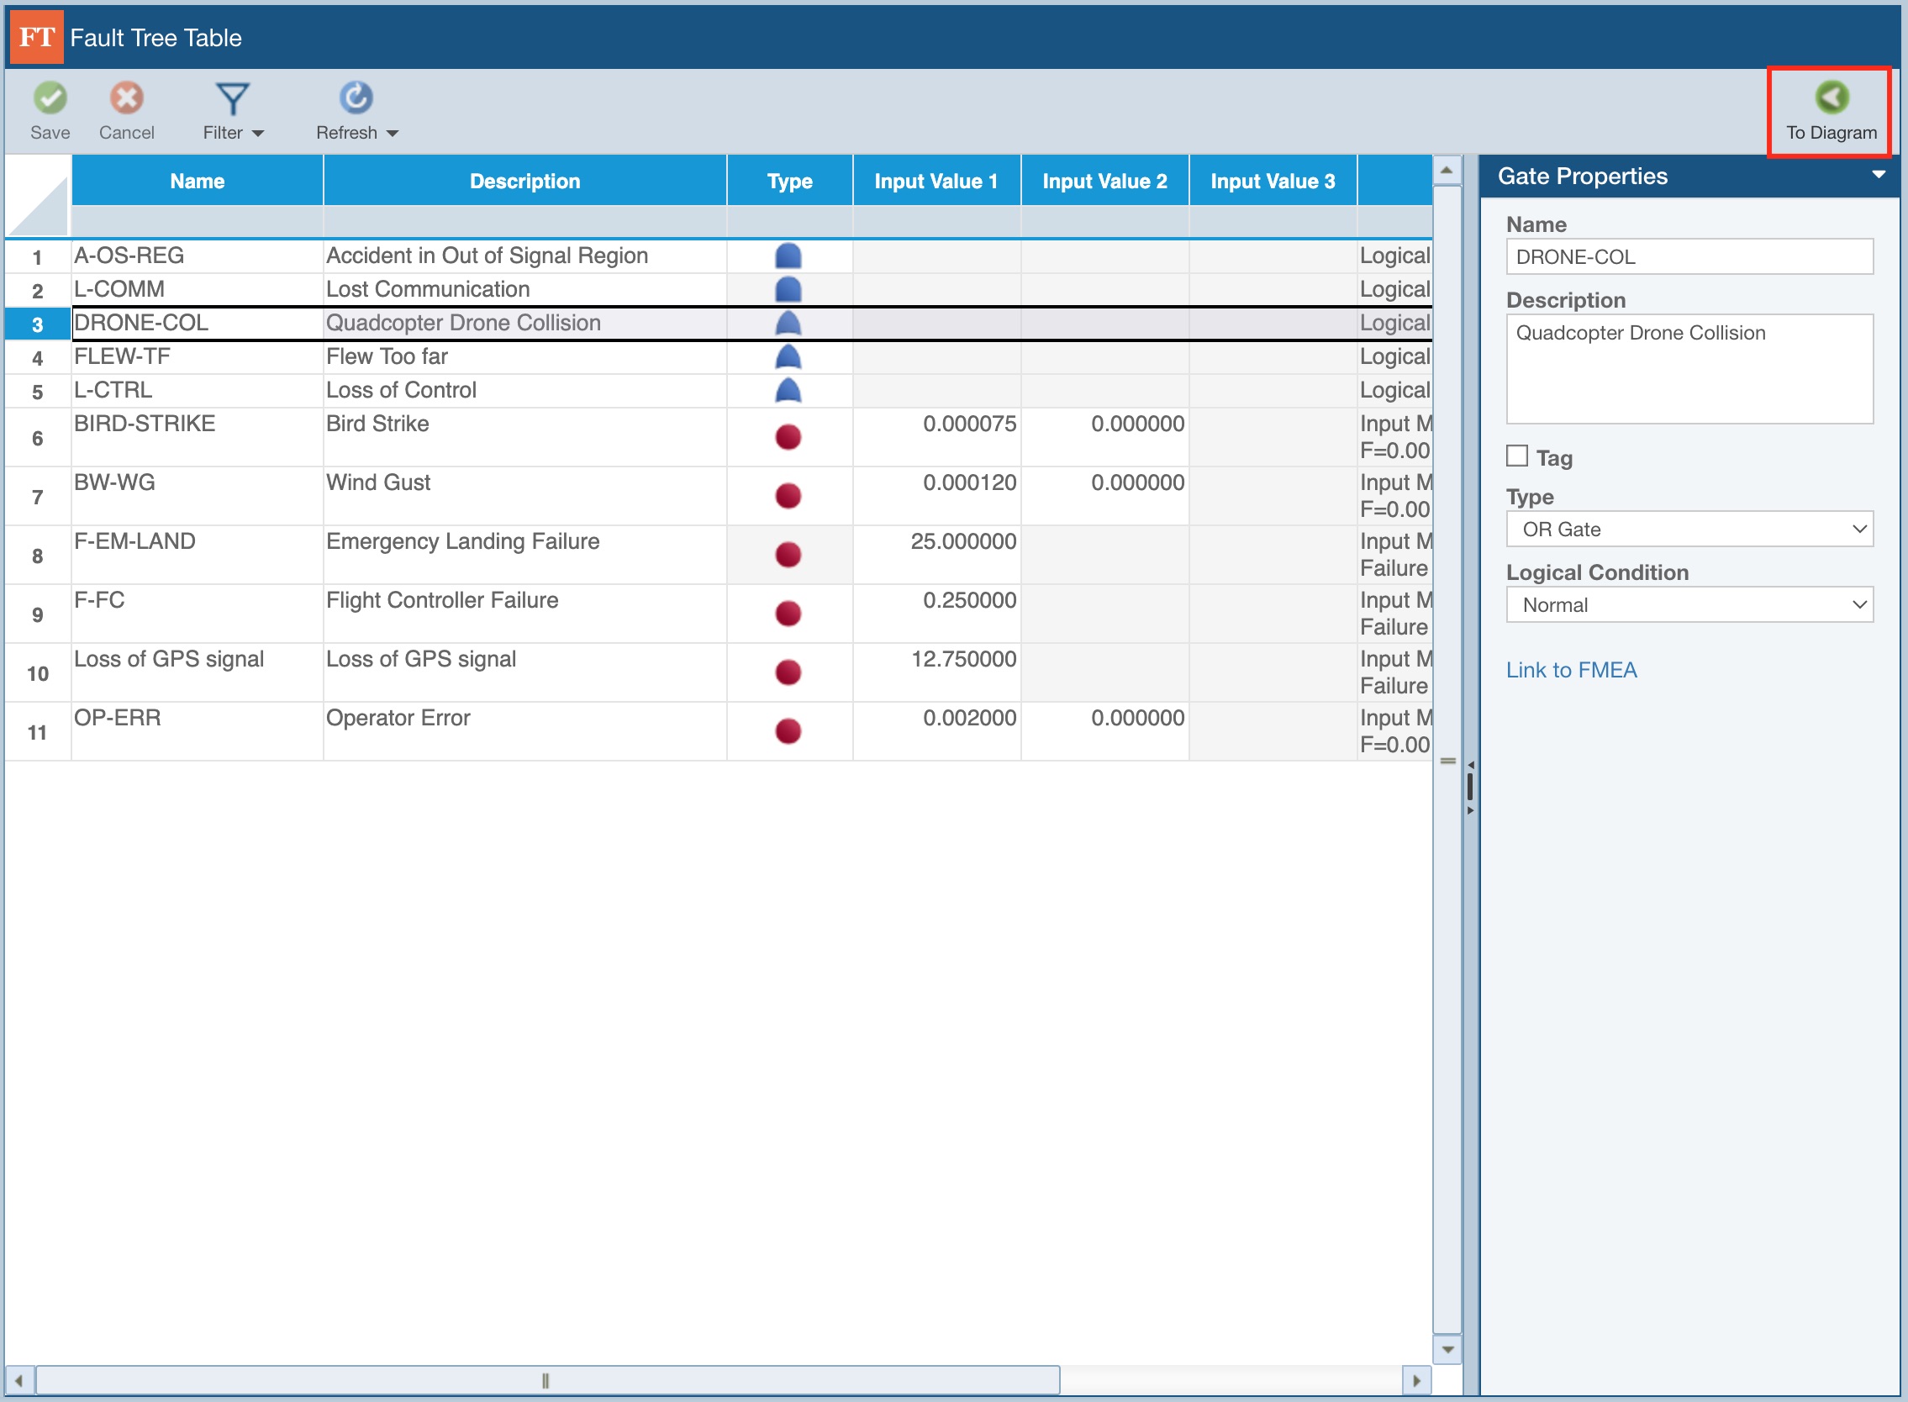Image resolution: width=1908 pixels, height=1402 pixels.
Task: Click the red event icon for BIRD-STRIKE
Action: (x=788, y=437)
